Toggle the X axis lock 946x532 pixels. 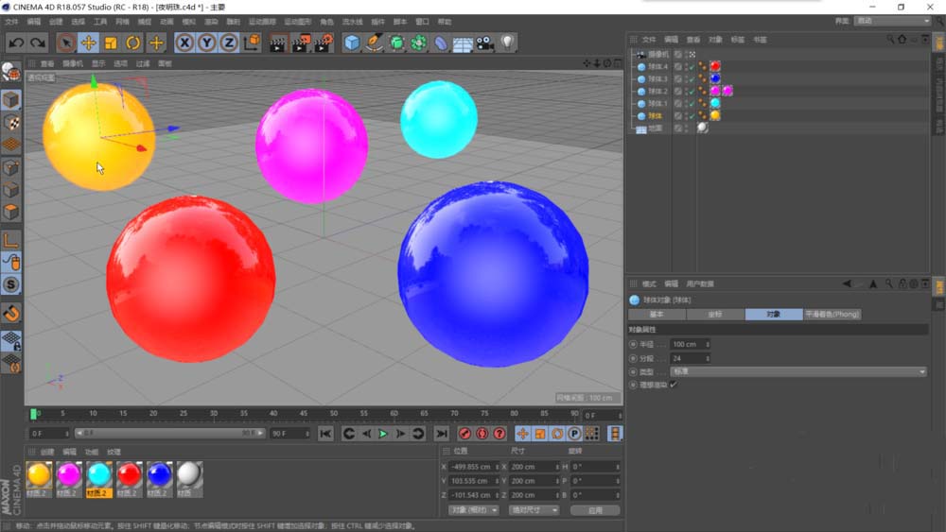184,43
